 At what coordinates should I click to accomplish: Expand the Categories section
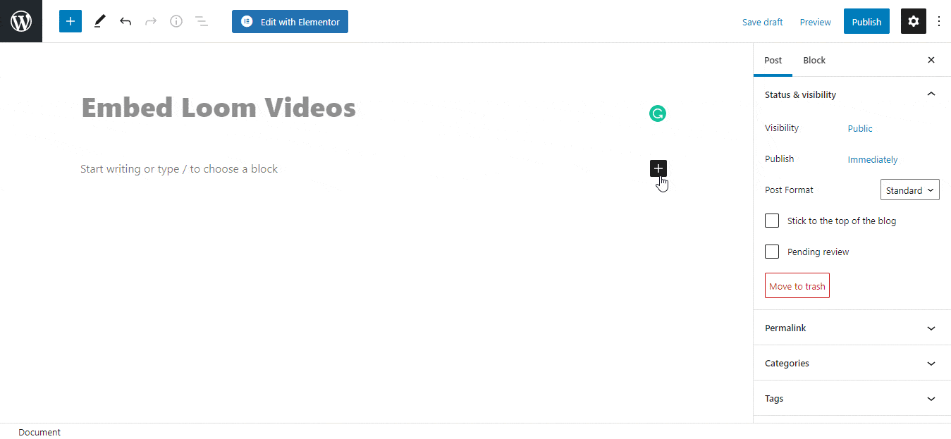tap(852, 363)
